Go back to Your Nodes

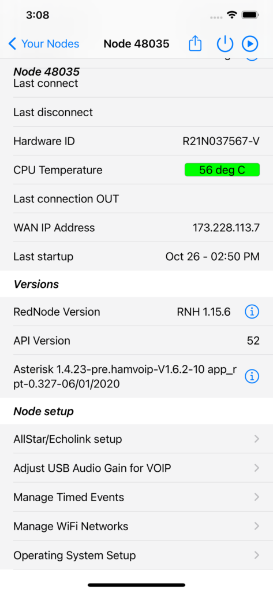click(x=50, y=44)
